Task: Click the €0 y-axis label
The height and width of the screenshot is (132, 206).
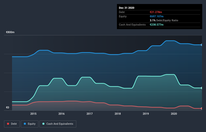Action: (8, 107)
